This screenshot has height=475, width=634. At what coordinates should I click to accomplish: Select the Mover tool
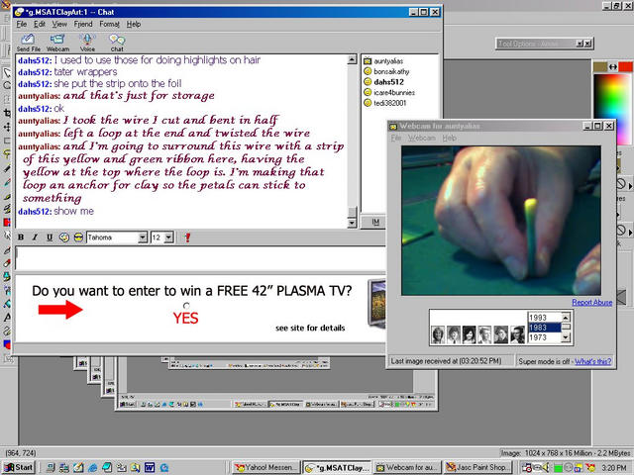coord(7,127)
